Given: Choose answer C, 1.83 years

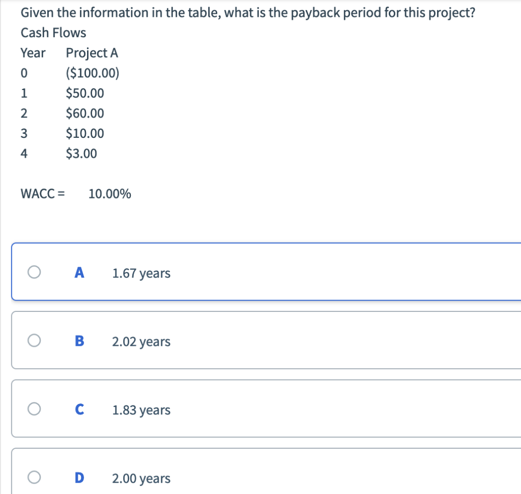Looking at the screenshot, I should 141,410.
